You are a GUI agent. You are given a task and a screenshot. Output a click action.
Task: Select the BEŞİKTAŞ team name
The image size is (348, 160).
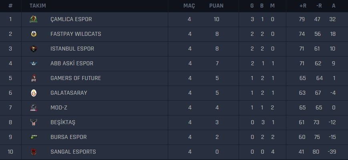click(64, 122)
